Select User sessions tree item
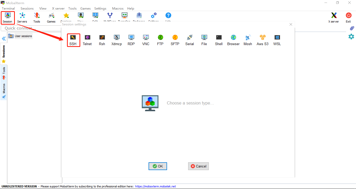Image resolution: width=356 pixels, height=189 pixels. (20, 36)
